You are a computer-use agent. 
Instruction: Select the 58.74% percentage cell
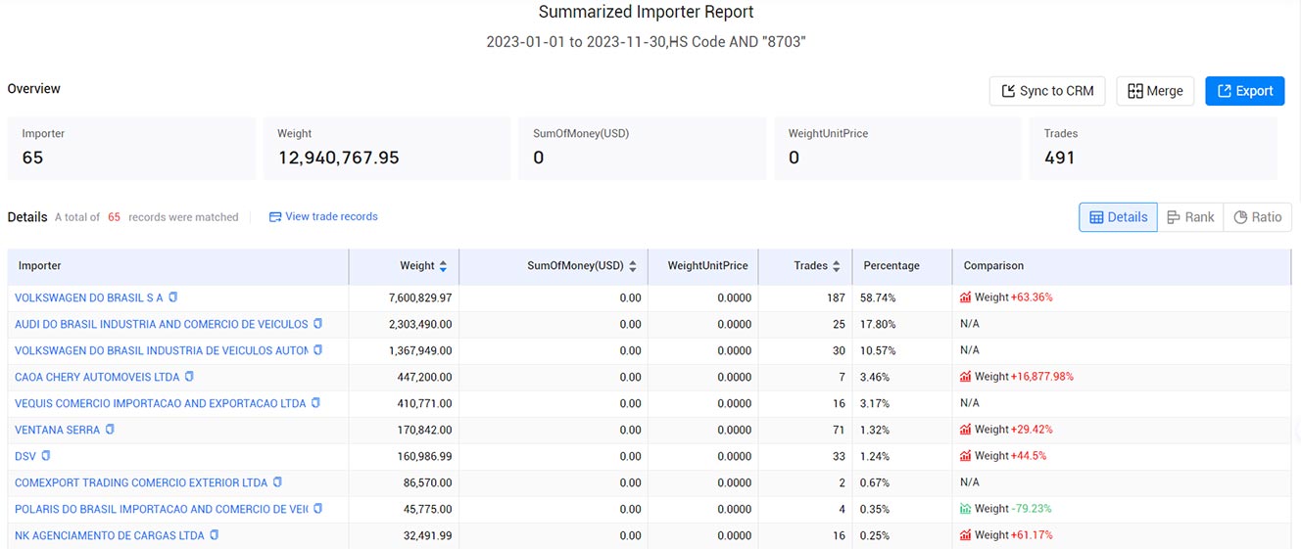(x=878, y=297)
